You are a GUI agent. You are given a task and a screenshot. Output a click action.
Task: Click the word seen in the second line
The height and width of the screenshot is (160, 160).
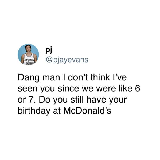click(x=28, y=89)
